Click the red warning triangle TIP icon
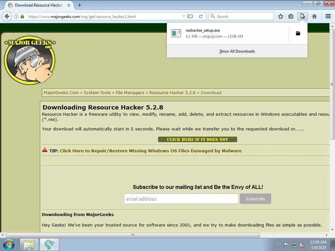 click(45, 150)
